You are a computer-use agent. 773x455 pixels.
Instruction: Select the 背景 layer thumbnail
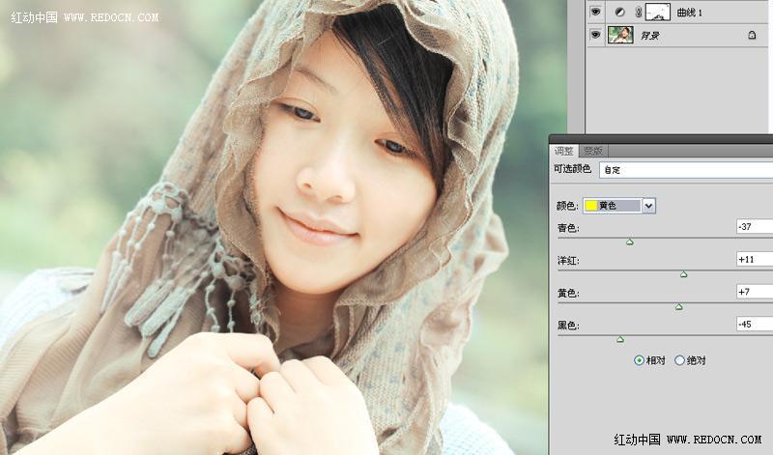(620, 35)
